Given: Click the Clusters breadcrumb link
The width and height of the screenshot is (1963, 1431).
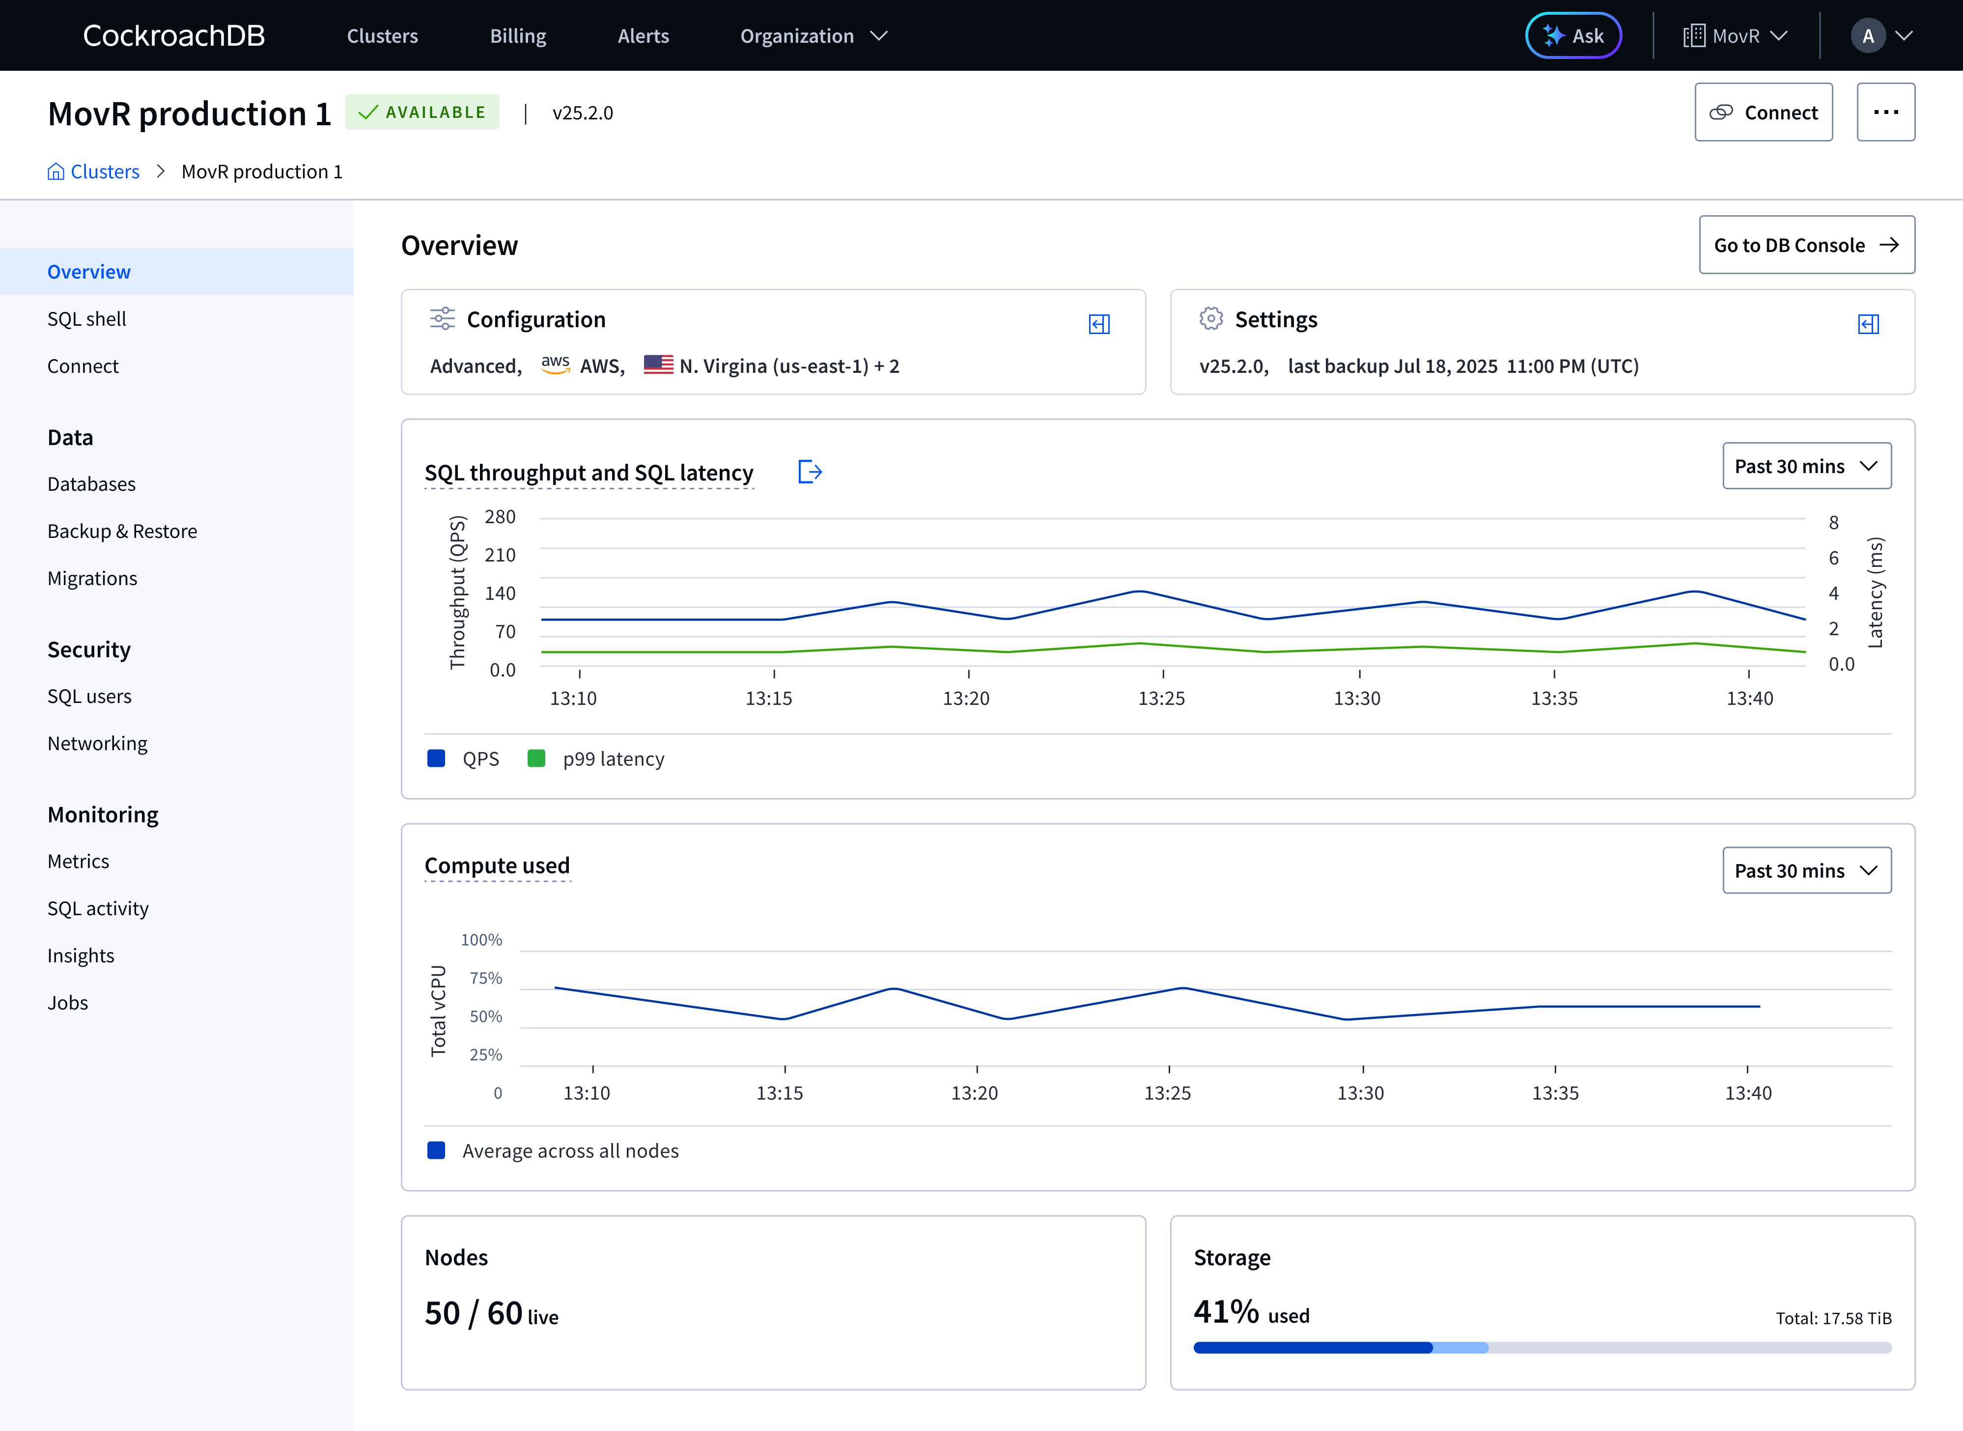Looking at the screenshot, I should [x=105, y=171].
